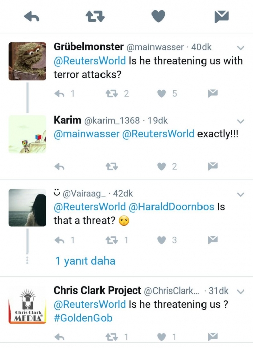Tap the top reply arrow icon
This screenshot has height=348, width=253.
coord(31,17)
